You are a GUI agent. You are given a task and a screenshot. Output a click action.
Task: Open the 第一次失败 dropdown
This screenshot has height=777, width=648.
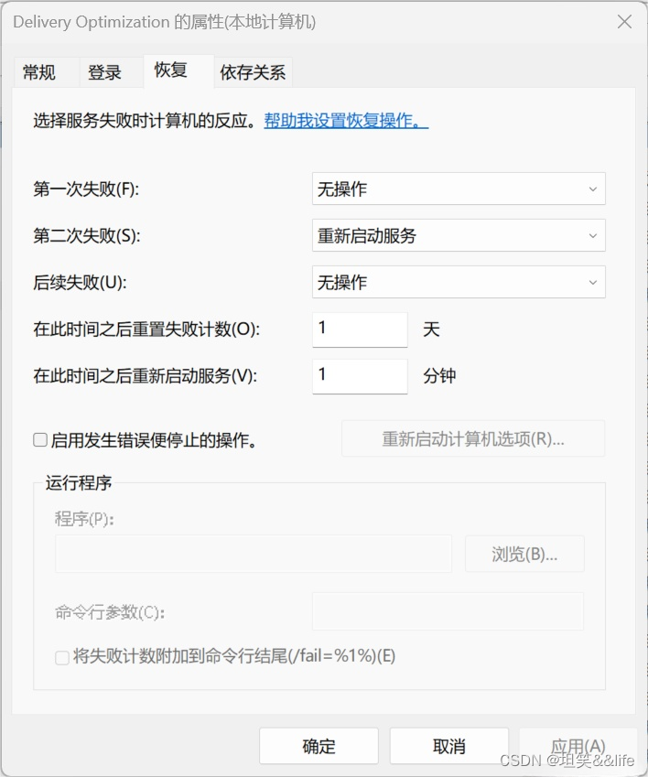[458, 189]
